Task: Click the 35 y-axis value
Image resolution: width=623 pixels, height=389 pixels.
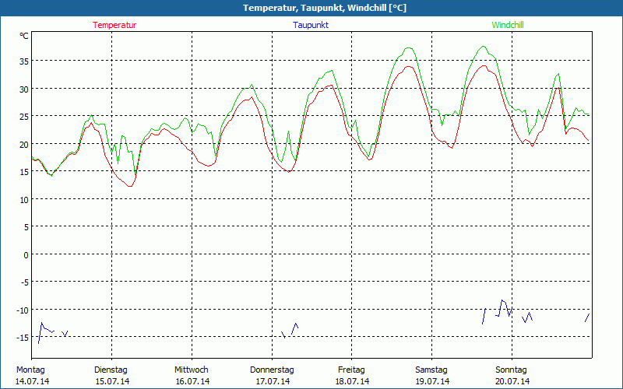Action: [24, 61]
